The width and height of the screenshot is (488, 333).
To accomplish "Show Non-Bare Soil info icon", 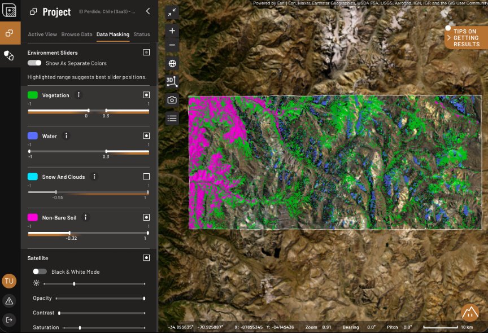I will tap(86, 217).
